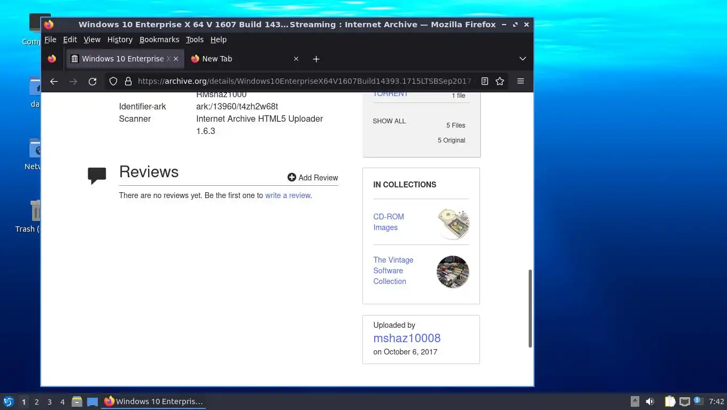
Task: Click the Reviews heading
Action: pos(149,171)
